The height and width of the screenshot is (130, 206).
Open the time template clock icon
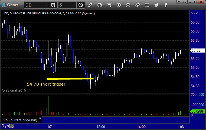81,5
